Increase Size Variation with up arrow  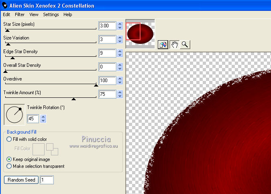tap(120, 37)
